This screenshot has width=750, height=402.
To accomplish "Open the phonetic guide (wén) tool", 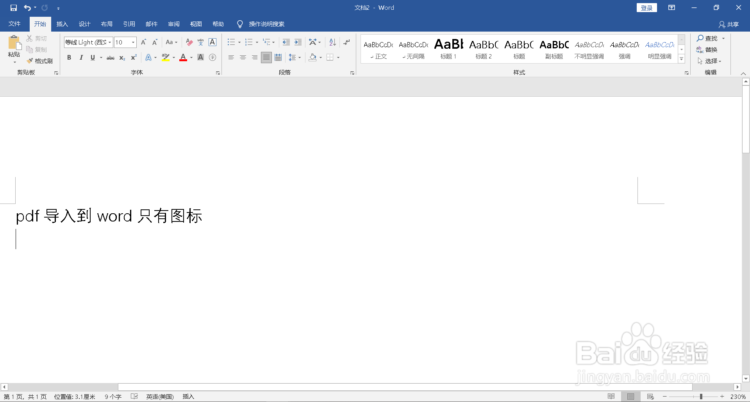I will pyautogui.click(x=201, y=42).
